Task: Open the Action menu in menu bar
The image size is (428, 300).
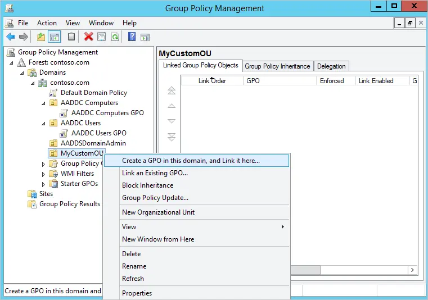Action: pyautogui.click(x=47, y=23)
